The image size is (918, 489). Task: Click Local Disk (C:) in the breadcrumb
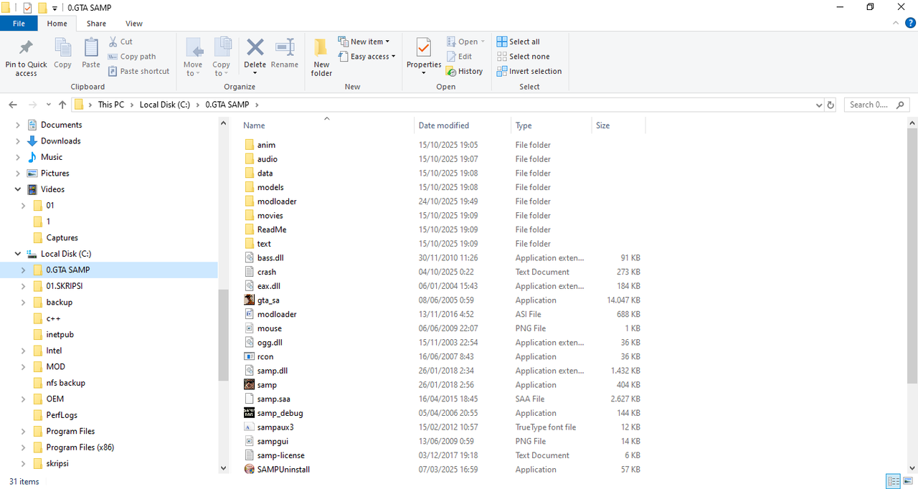click(x=165, y=105)
